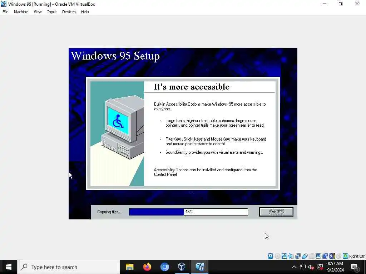
Task: Minimize the VirtualBox window
Action: (x=325, y=4)
